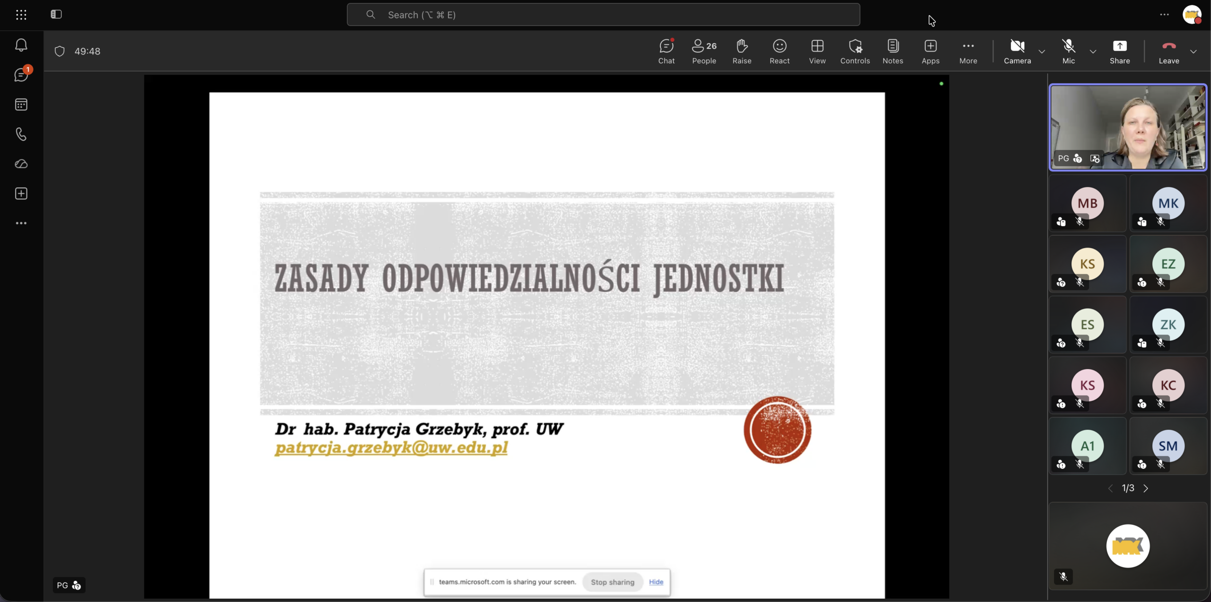This screenshot has height=602, width=1211.
Task: Open the Controls shield settings icon
Action: click(x=855, y=51)
